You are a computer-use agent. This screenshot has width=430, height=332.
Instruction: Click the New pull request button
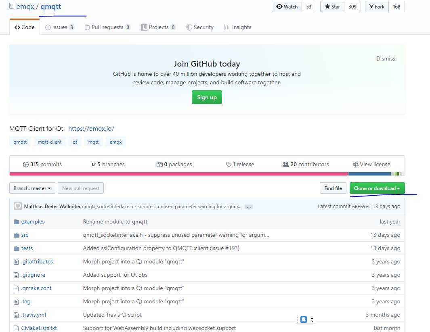(81, 188)
